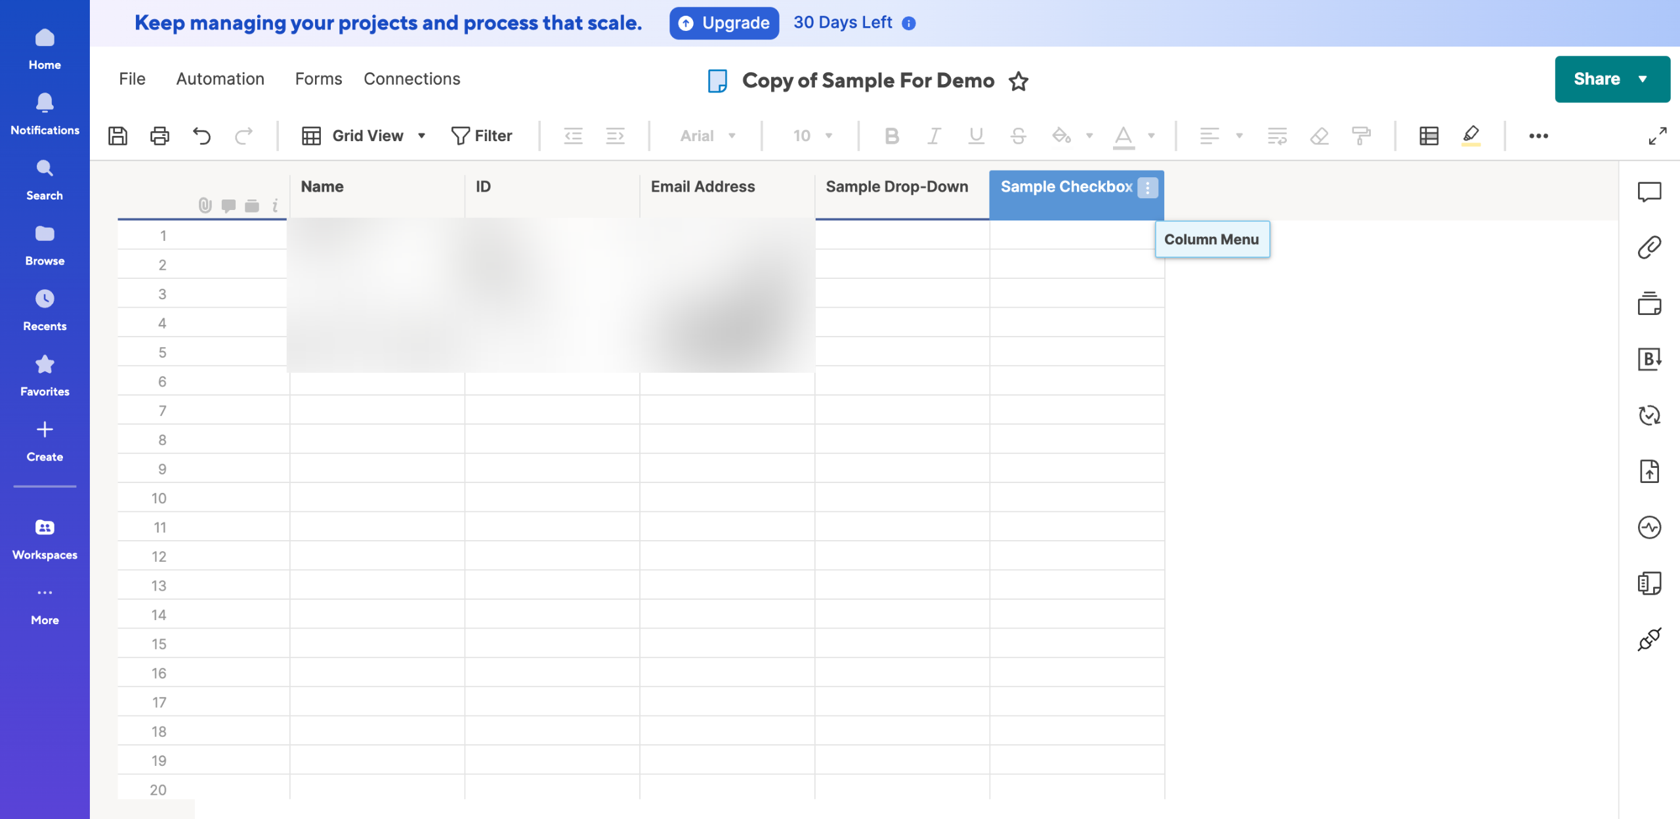Image resolution: width=1680 pixels, height=819 pixels.
Task: Toggle italic text style
Action: point(933,136)
